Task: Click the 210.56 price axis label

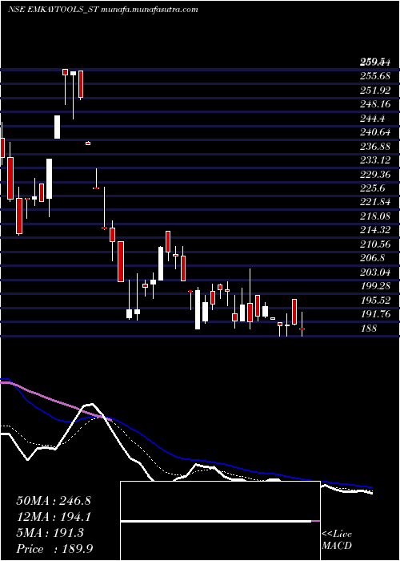Action: [x=374, y=244]
